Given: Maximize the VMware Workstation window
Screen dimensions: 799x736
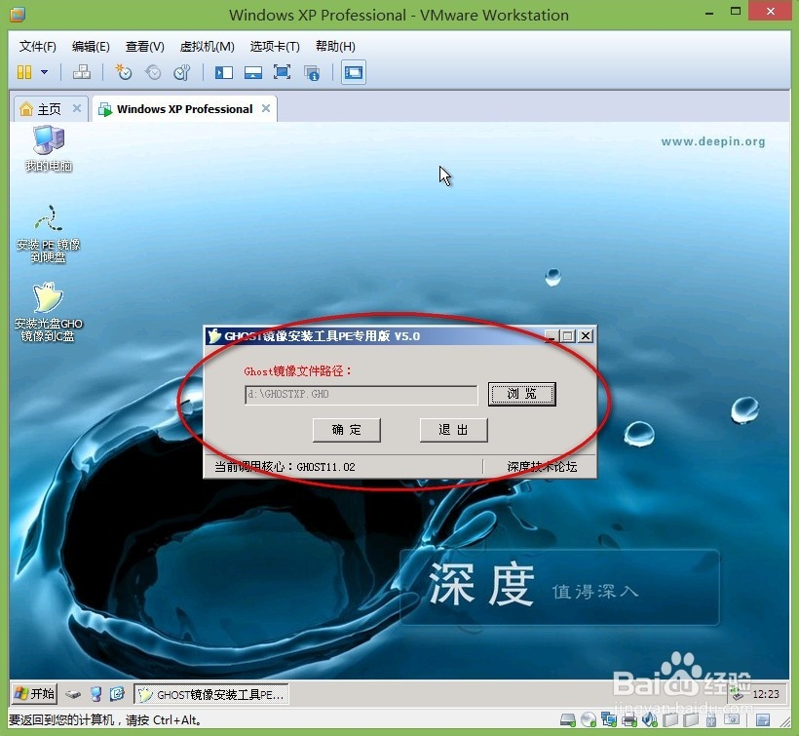Looking at the screenshot, I should [x=736, y=12].
